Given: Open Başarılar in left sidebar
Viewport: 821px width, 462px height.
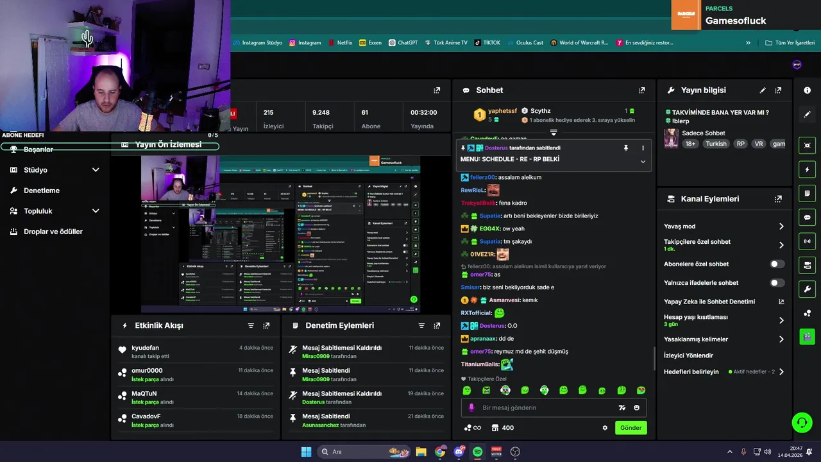Looking at the screenshot, I should click(38, 150).
